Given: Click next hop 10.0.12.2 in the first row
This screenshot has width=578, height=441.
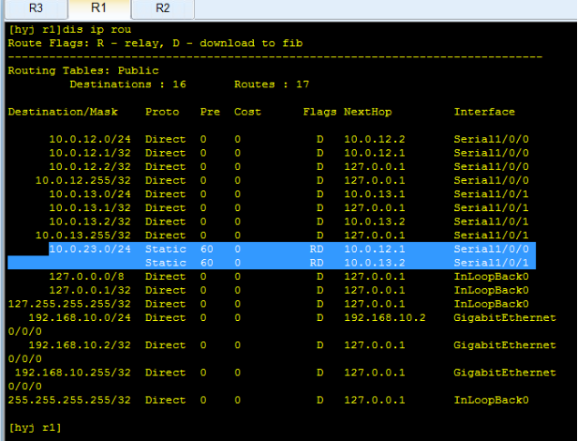Looking at the screenshot, I should pyautogui.click(x=374, y=139).
